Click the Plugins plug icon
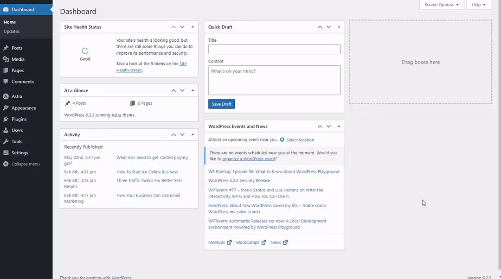 (6, 119)
